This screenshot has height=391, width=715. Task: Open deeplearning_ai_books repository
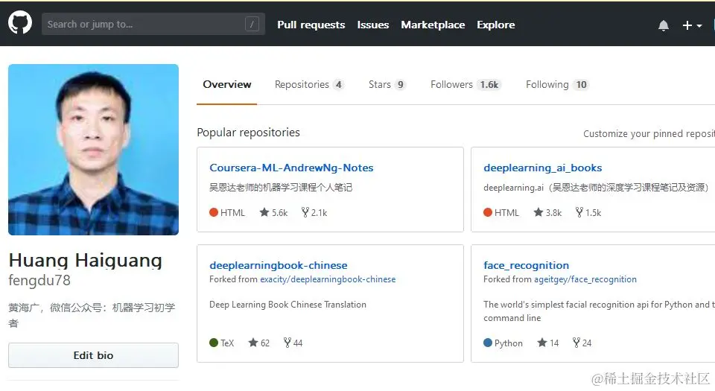coord(543,168)
